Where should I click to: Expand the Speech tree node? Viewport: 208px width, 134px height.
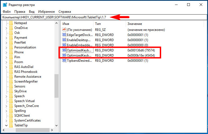click(x=6, y=96)
